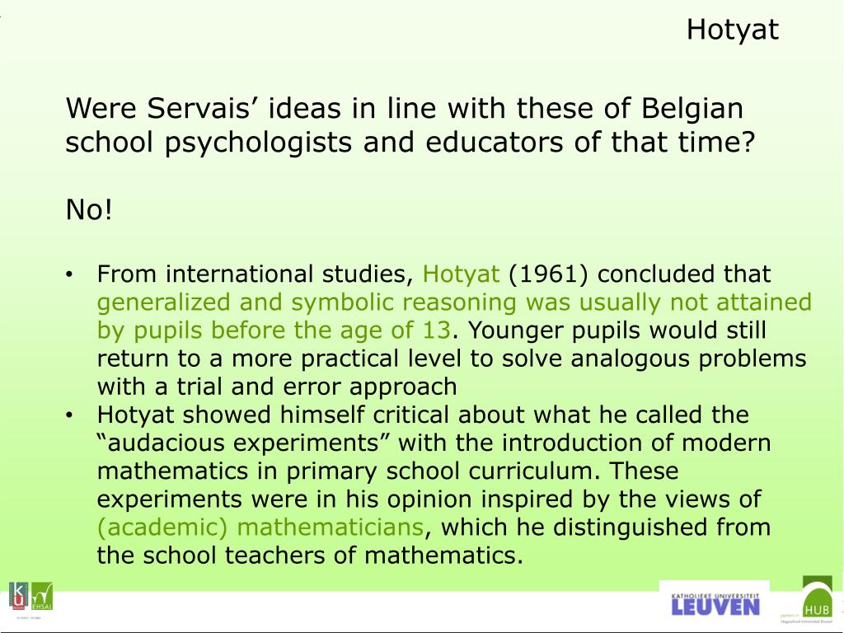Click the green HUB logo
844x633 pixels.
point(817,597)
